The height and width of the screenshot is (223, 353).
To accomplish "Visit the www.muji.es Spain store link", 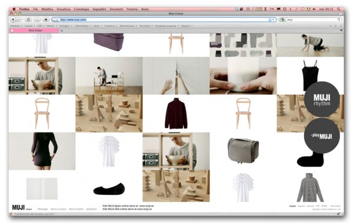I will click(x=146, y=206).
